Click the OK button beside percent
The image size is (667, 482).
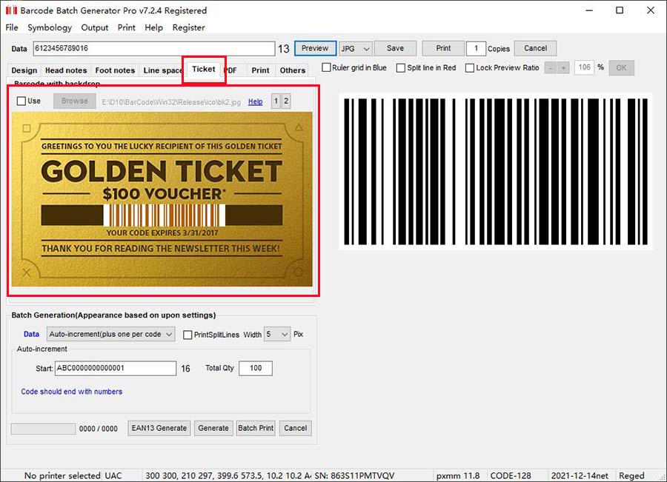[x=622, y=68]
